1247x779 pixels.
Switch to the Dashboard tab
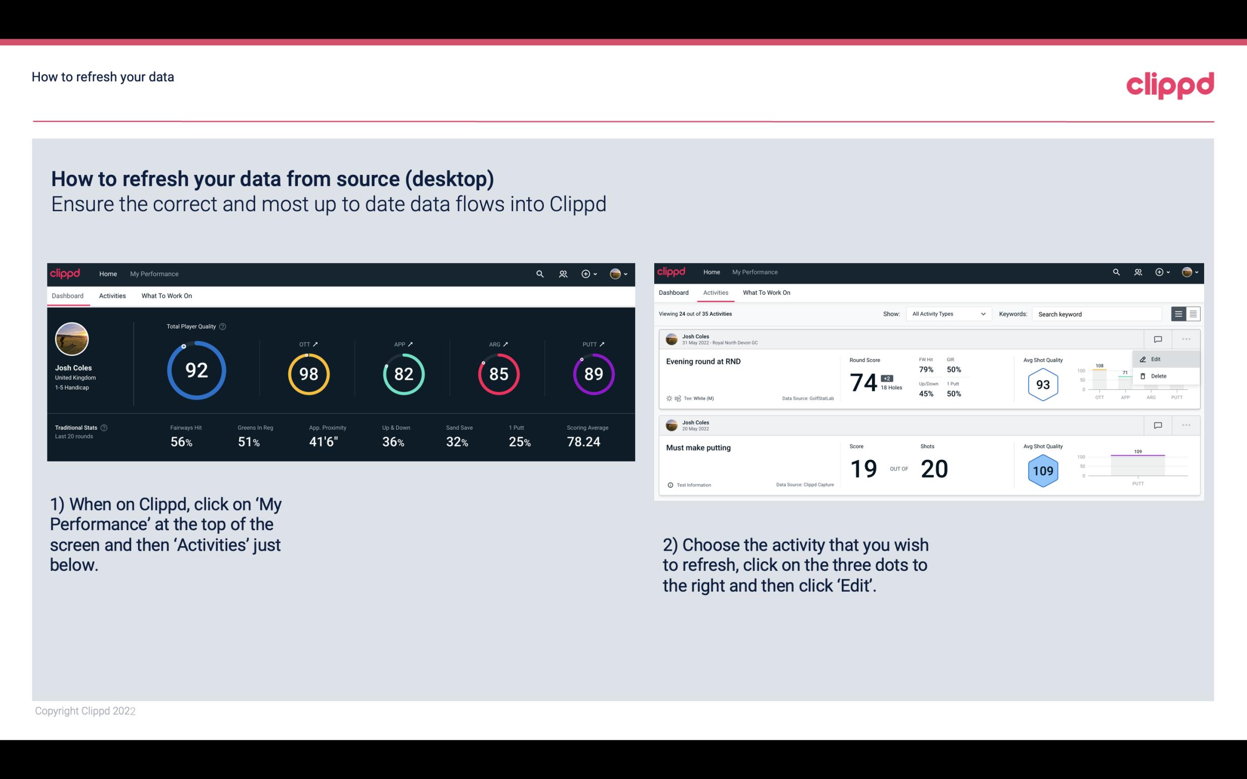pos(675,293)
